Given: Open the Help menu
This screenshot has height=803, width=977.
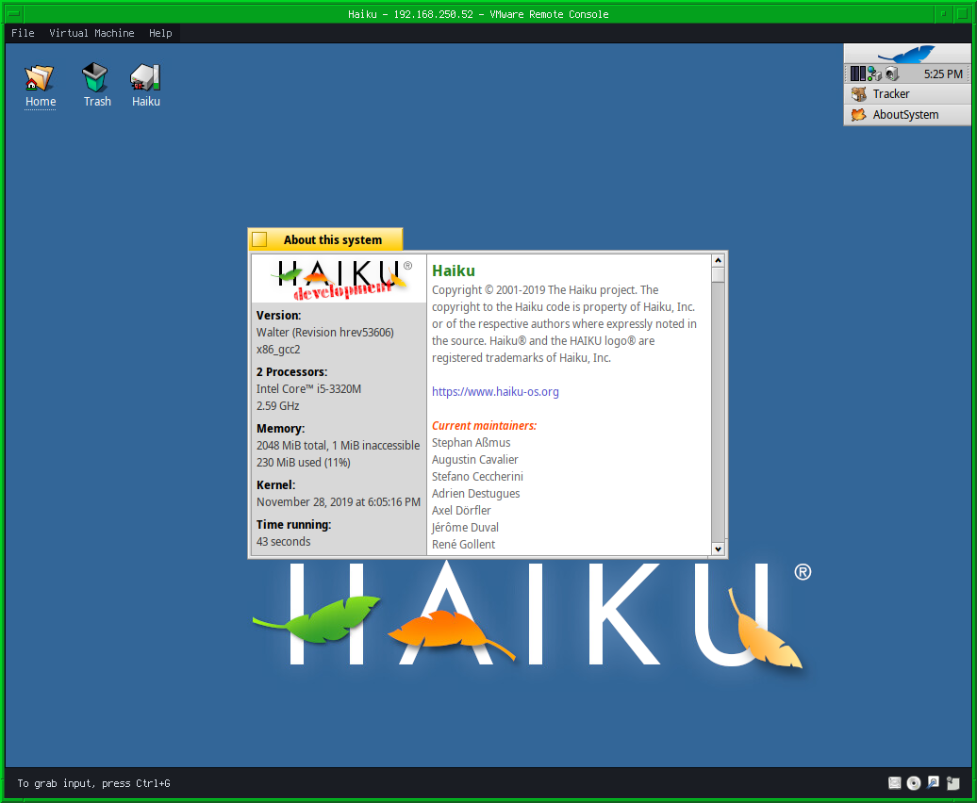Looking at the screenshot, I should point(159,33).
